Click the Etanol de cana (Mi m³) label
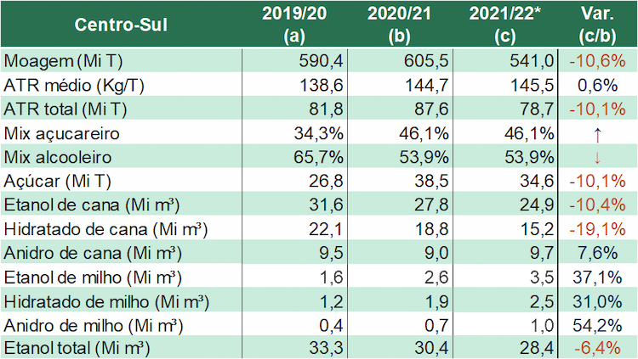This screenshot has height=359, width=638. (x=92, y=205)
